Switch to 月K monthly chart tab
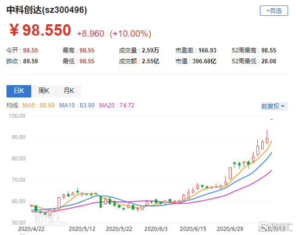 coord(69,91)
